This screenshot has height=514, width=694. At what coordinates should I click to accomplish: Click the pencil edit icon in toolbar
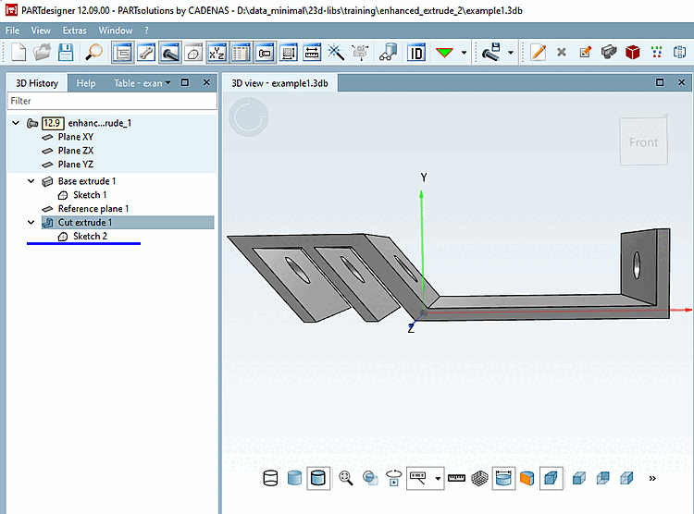(538, 52)
